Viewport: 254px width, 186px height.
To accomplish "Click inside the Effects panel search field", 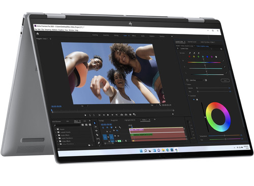I will point(67,125).
